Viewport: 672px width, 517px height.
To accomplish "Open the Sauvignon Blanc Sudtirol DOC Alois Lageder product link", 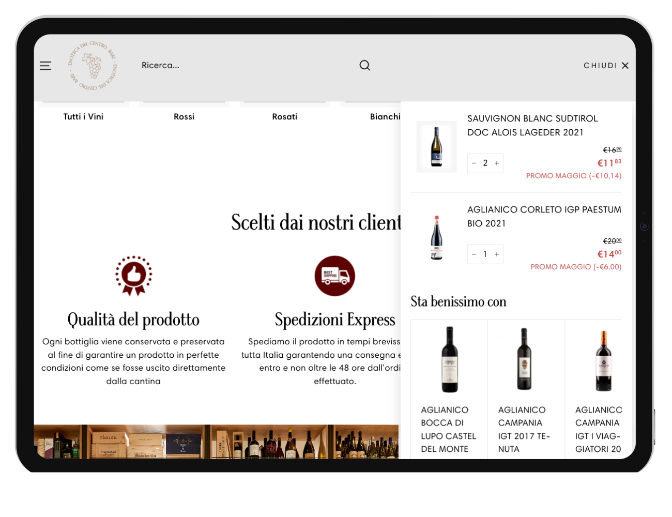I will [x=532, y=126].
